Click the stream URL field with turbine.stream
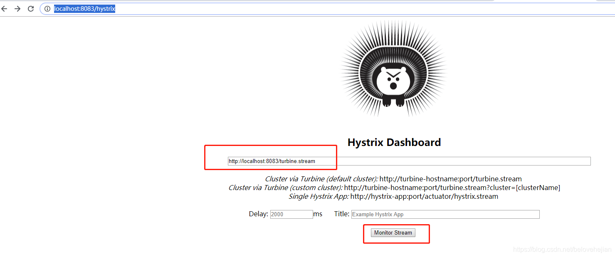This screenshot has width=615, height=257. click(409, 161)
